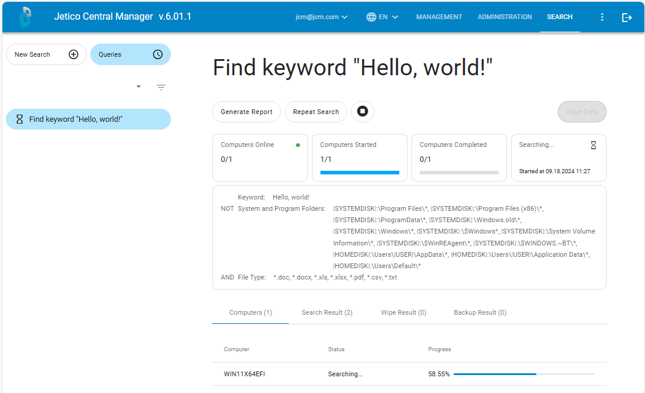Click the Status column header
The width and height of the screenshot is (645, 393).
click(336, 349)
